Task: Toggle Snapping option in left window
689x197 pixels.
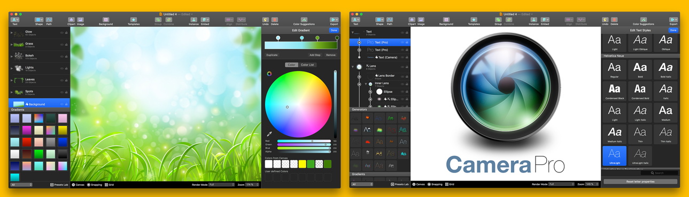Action: tap(95, 185)
